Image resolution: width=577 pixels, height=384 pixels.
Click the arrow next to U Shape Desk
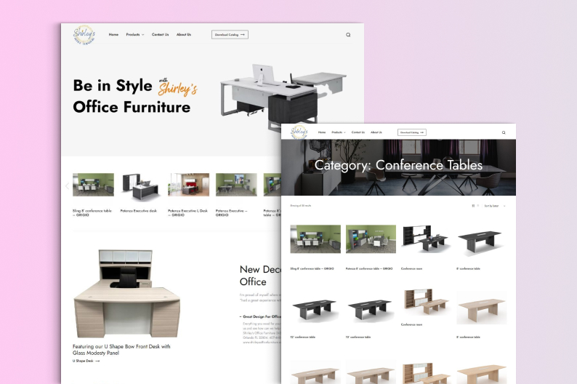point(97,361)
